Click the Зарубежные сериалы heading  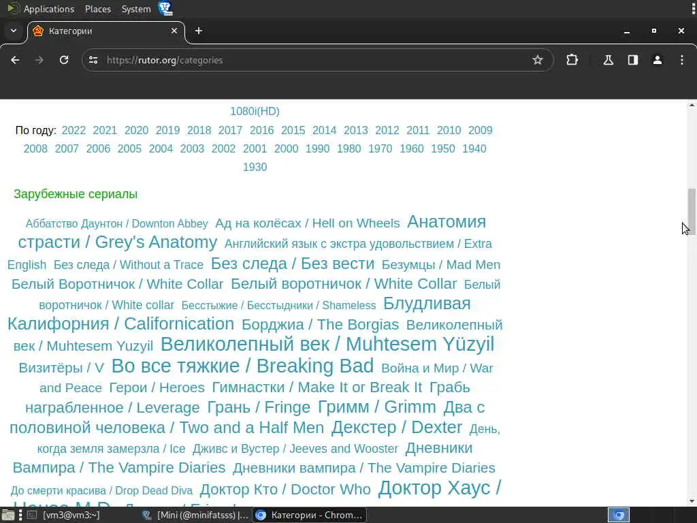[76, 194]
